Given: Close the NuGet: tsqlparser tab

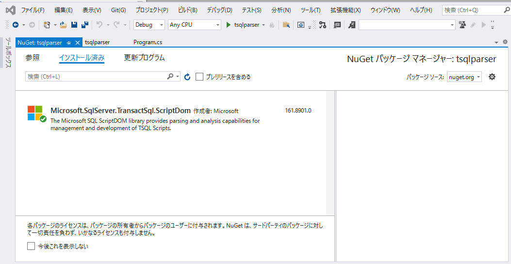Looking at the screenshot, I should pos(77,43).
